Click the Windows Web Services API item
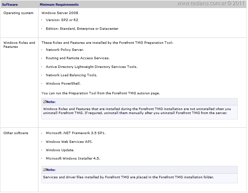The image size is (248, 193). (69, 141)
